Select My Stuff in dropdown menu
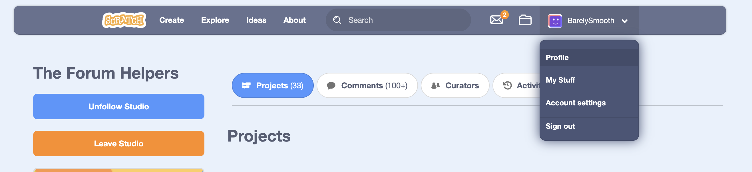 coord(589,80)
